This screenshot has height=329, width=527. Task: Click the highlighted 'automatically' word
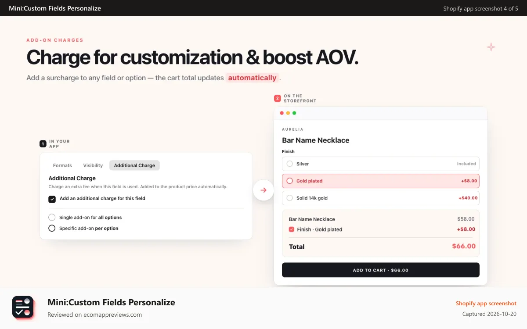[x=252, y=78]
